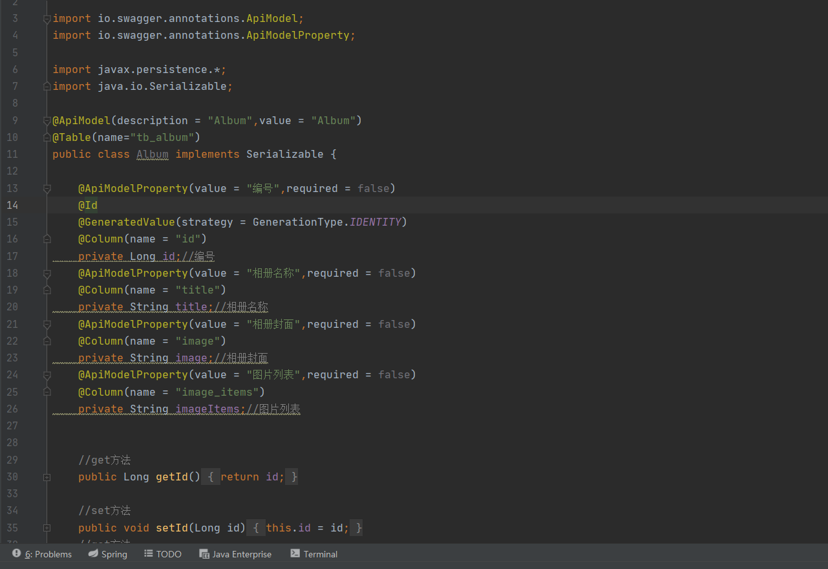This screenshot has height=569, width=828.
Task: Click the getId method name
Action: click(172, 477)
